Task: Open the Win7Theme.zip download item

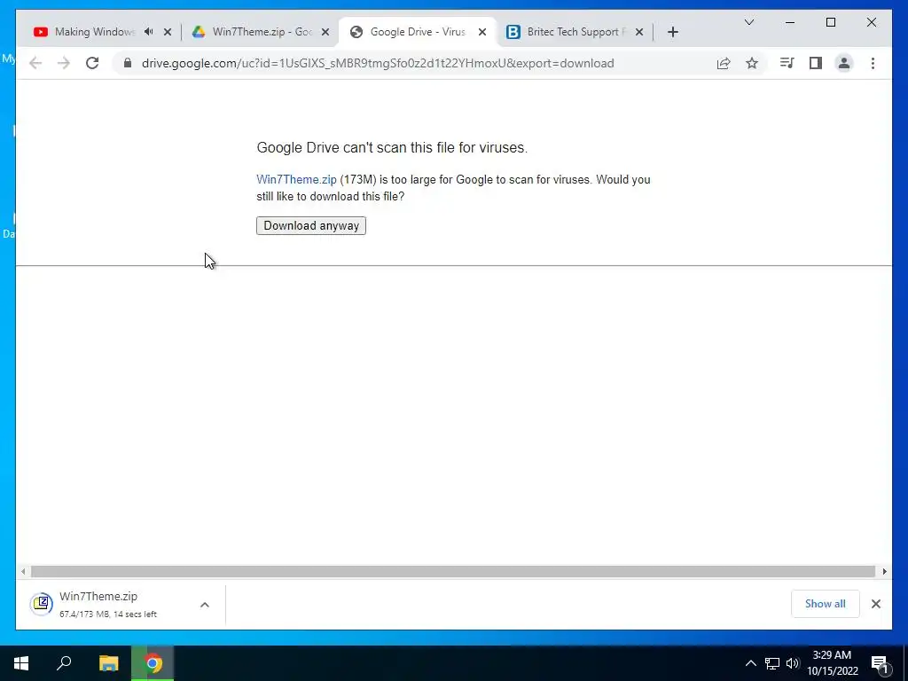Action: pyautogui.click(x=107, y=604)
